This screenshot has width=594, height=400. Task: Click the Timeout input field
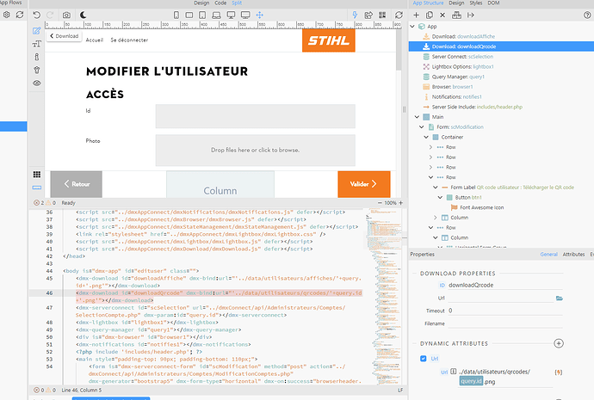pyautogui.click(x=505, y=311)
